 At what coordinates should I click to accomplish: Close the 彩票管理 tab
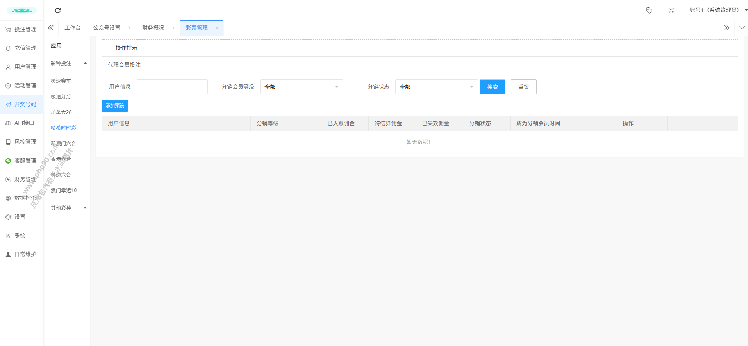coord(217,28)
